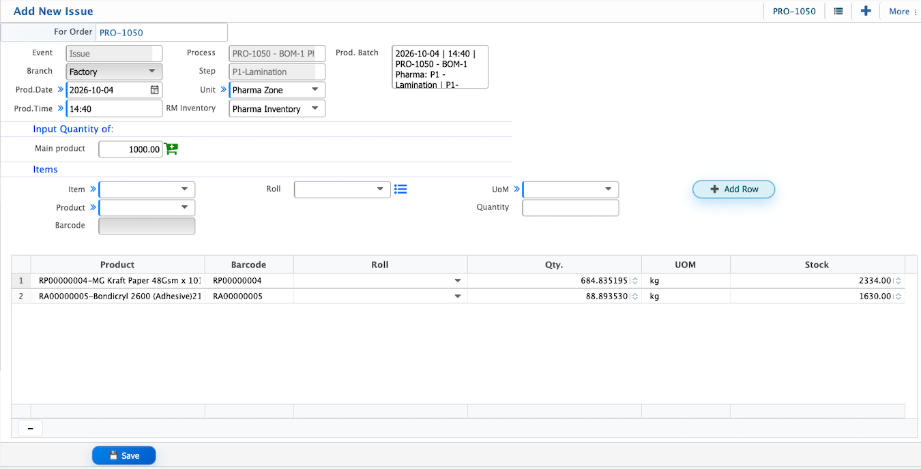Click the Barcode field in Items section
The height and width of the screenshot is (469, 921).
[x=147, y=226]
